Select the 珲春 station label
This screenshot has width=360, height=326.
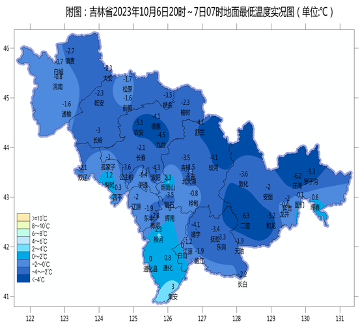[x=315, y=207]
